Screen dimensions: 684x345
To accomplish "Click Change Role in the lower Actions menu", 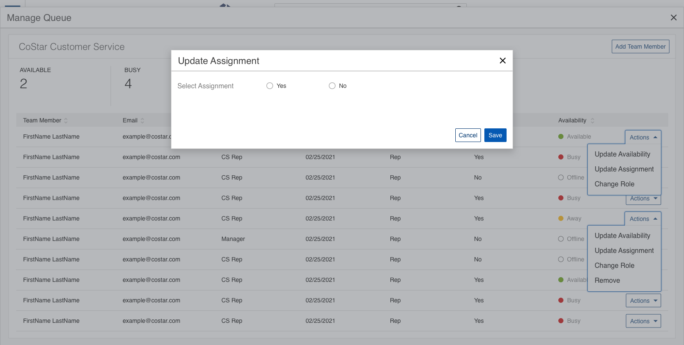I will (x=614, y=265).
